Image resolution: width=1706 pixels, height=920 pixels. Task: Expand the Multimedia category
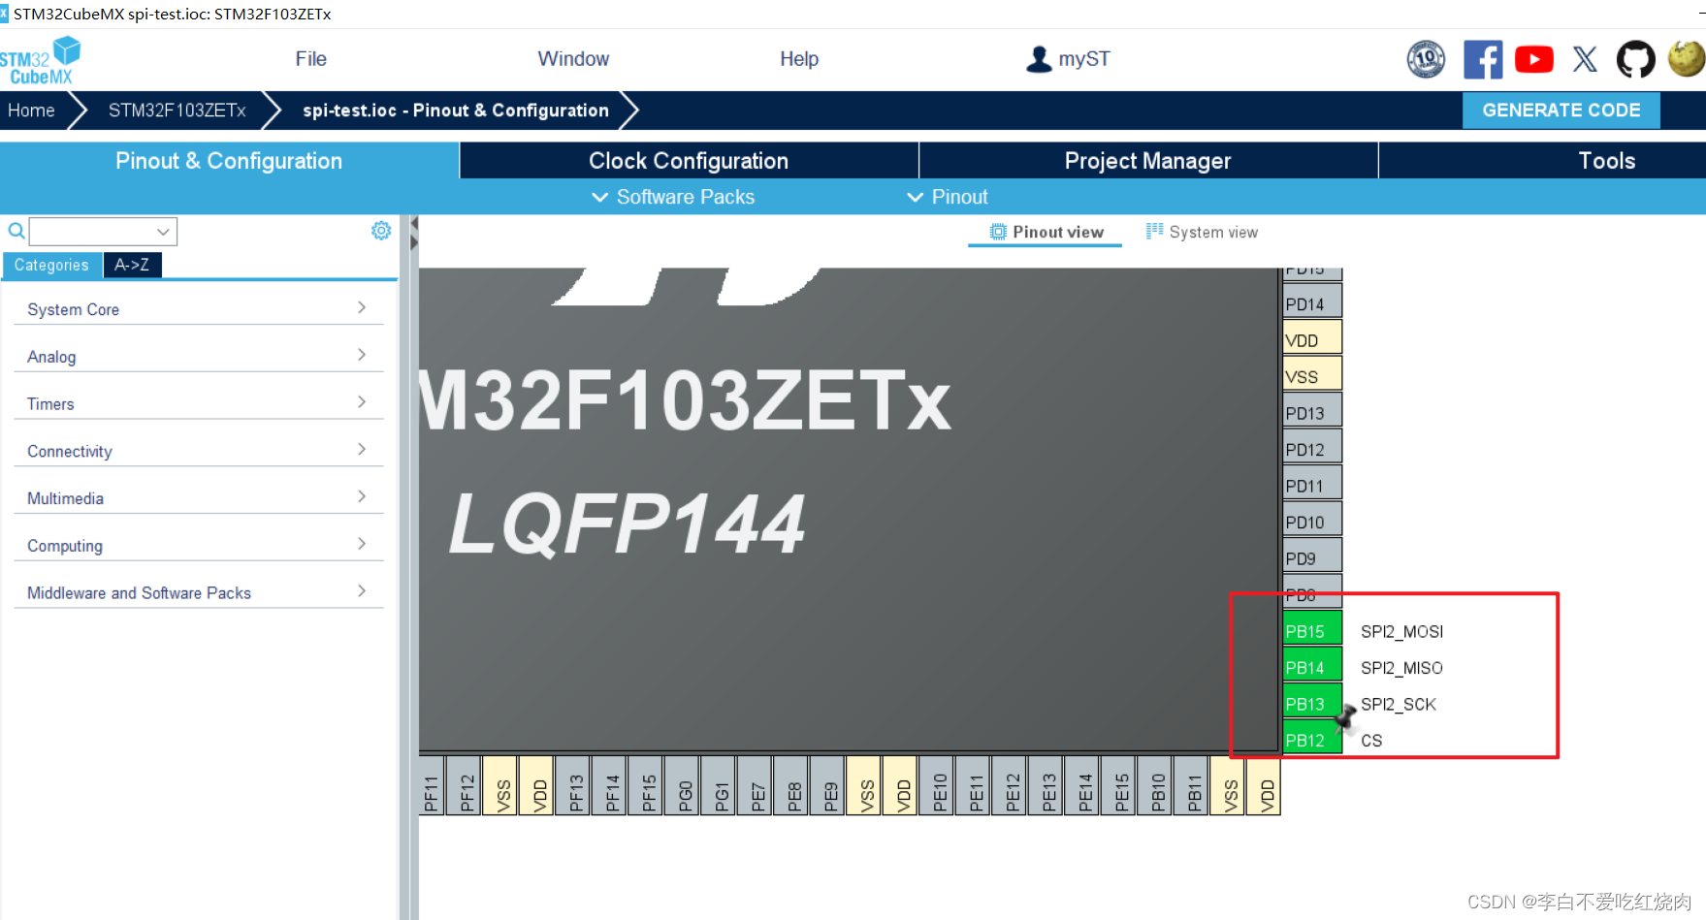(198, 497)
